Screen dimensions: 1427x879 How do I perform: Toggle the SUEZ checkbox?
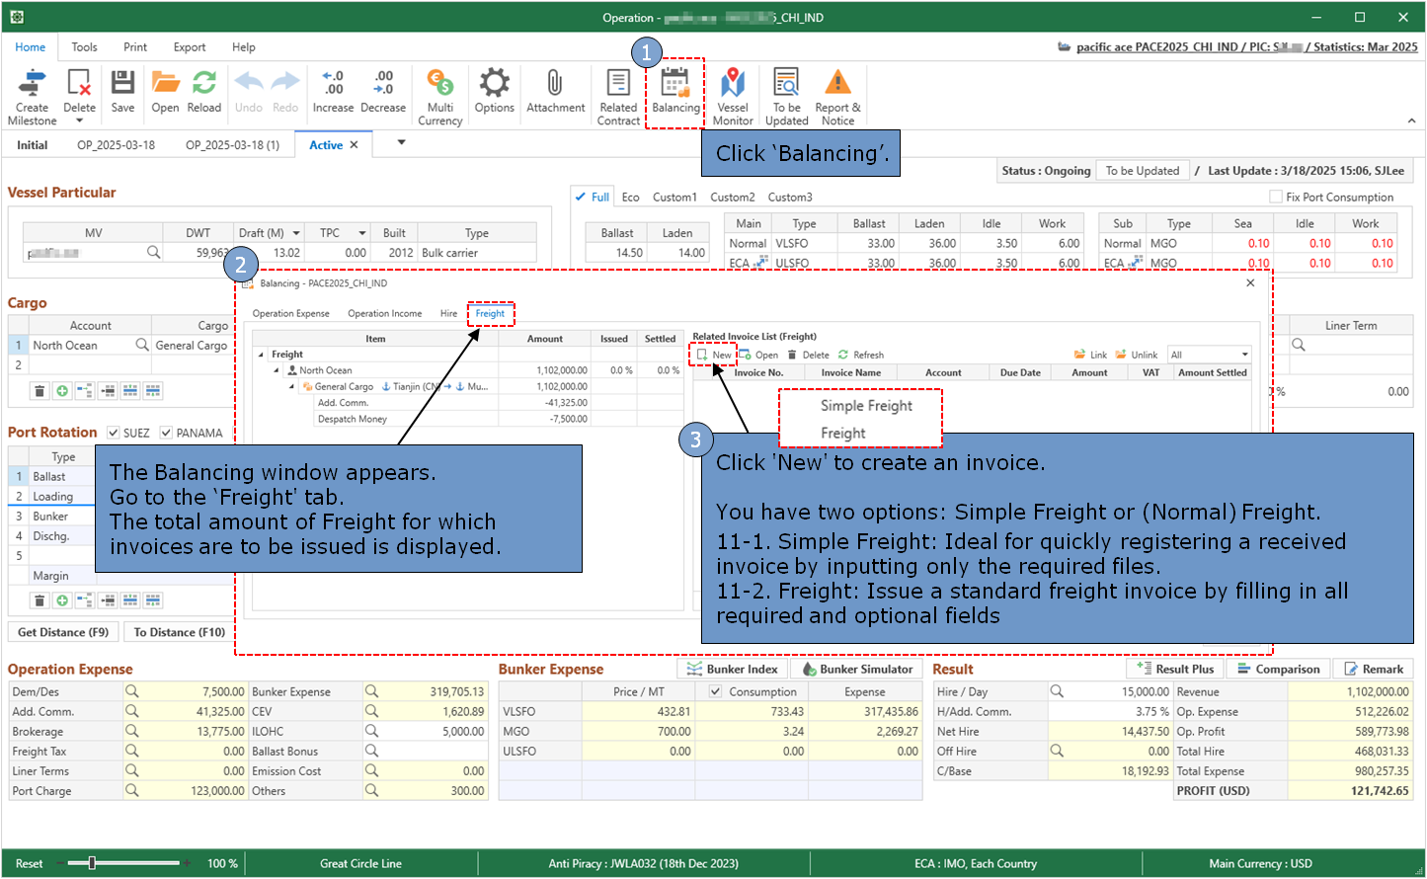tap(114, 433)
